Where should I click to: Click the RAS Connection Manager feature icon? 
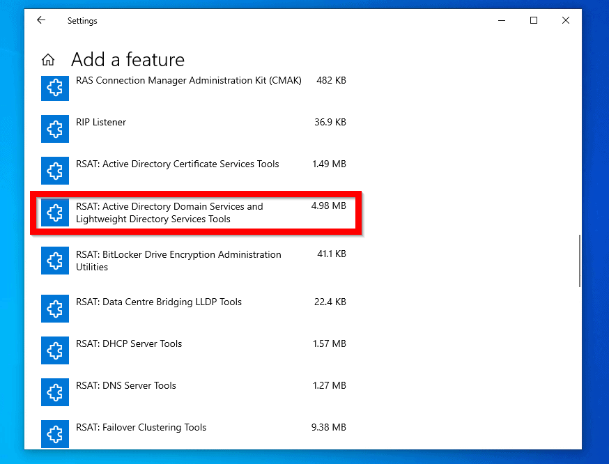click(x=55, y=87)
